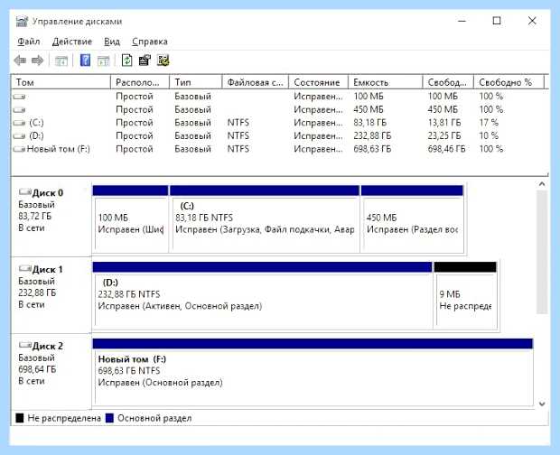
Task: Toggle the action pane toolbar icon
Action: pyautogui.click(x=104, y=60)
